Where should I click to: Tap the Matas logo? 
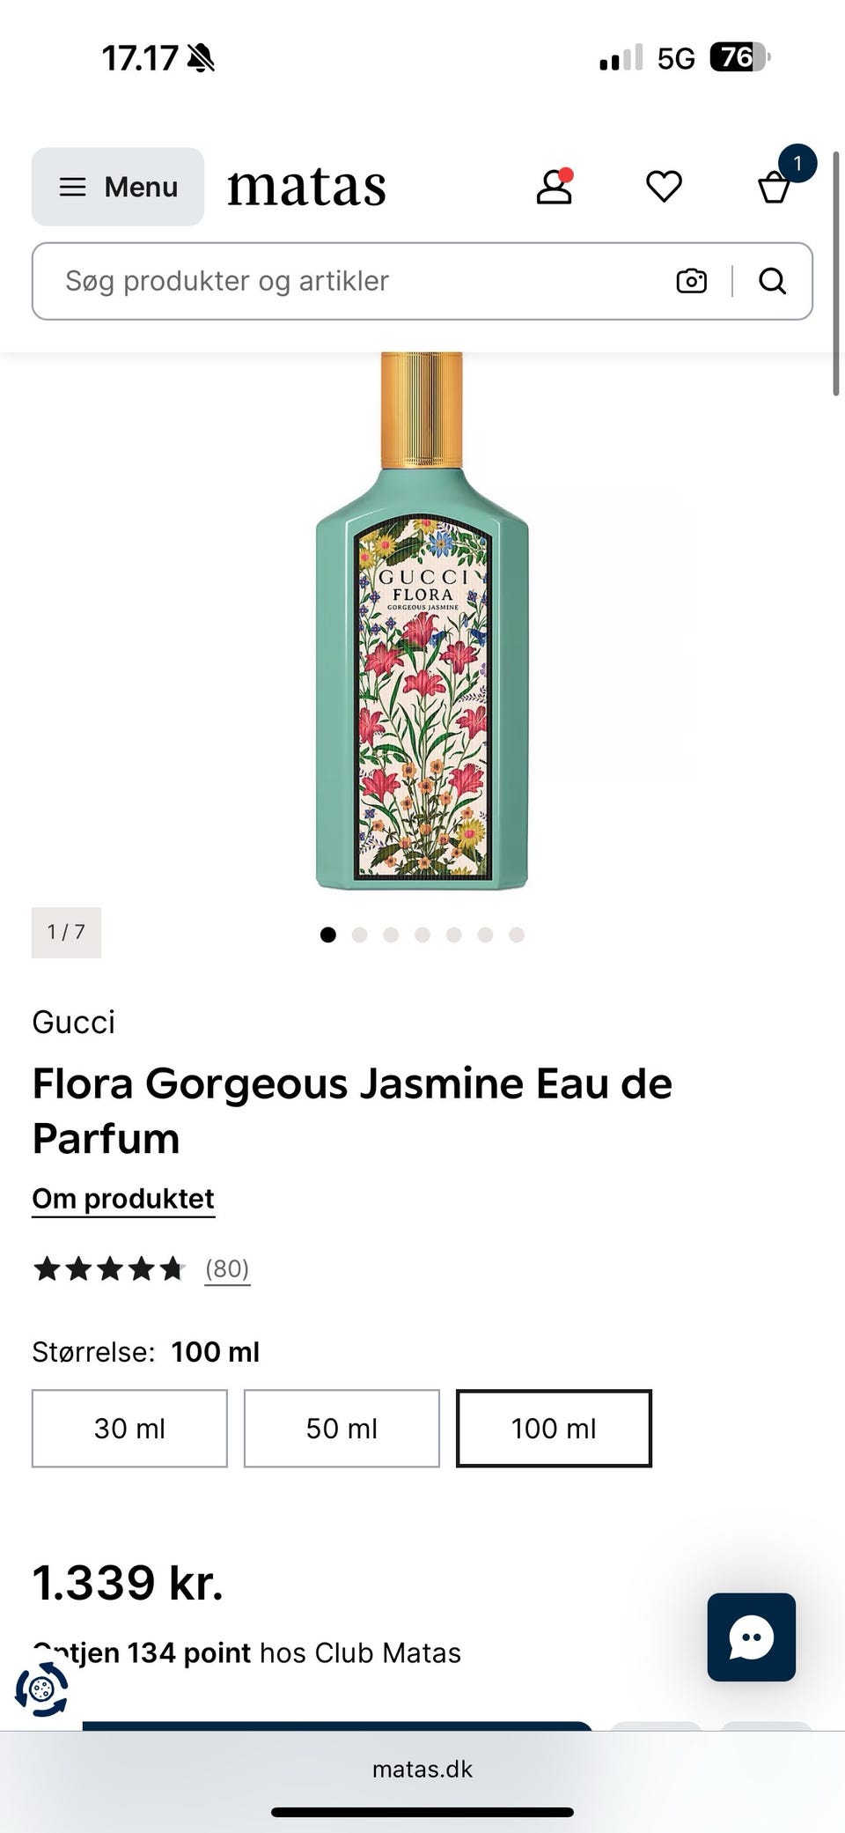(306, 187)
